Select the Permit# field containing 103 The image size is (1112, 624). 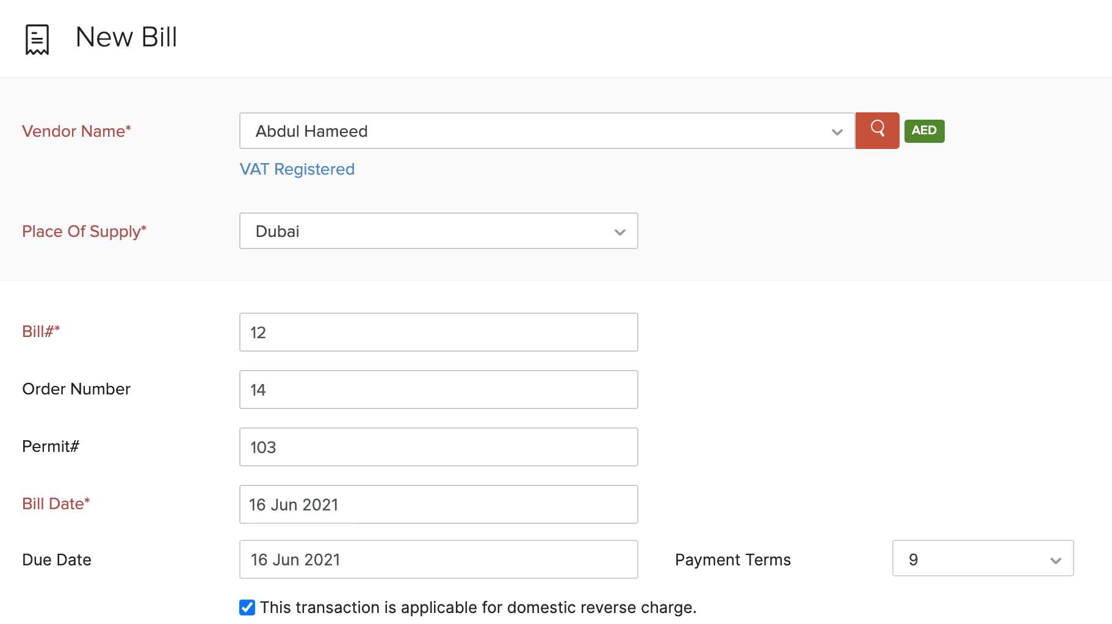tap(438, 447)
